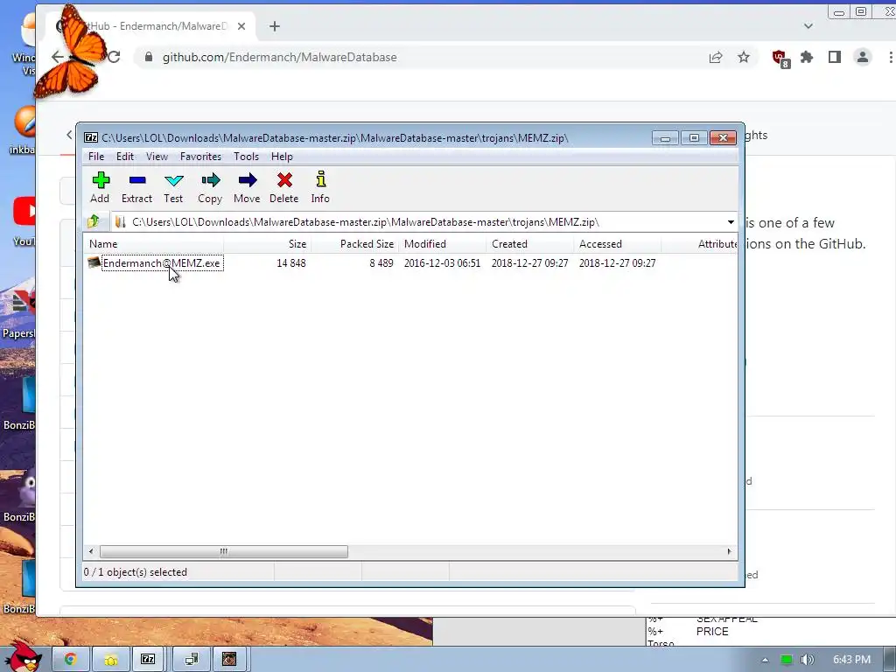Click the scrollbar left arrow in 7-Zip

point(91,551)
